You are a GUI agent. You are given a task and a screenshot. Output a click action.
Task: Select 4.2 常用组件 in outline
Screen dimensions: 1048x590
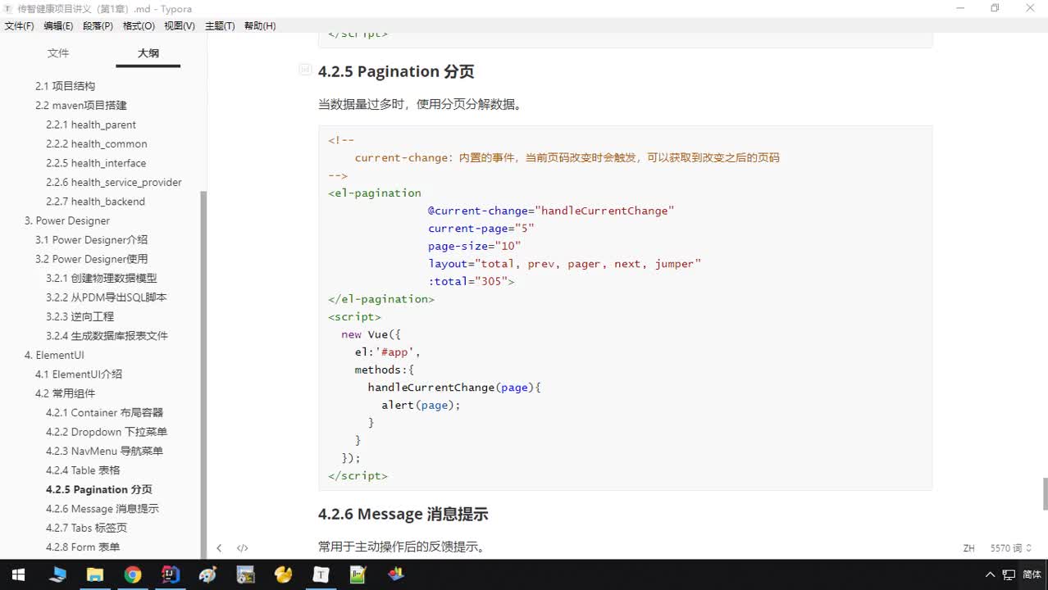(x=66, y=394)
